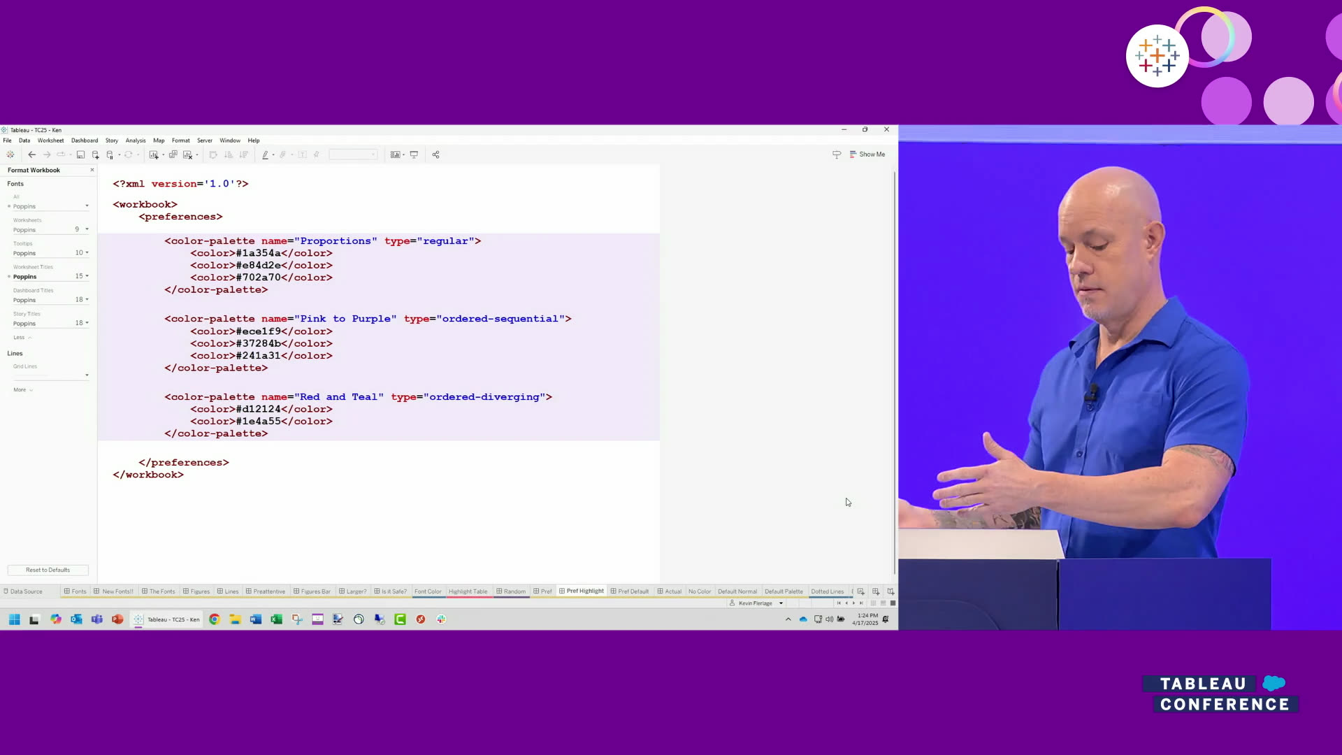Click the New Worksheet toolbar icon
The width and height of the screenshot is (1342, 755).
click(x=154, y=154)
